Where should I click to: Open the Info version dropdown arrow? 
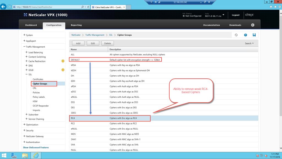coord(223,15)
